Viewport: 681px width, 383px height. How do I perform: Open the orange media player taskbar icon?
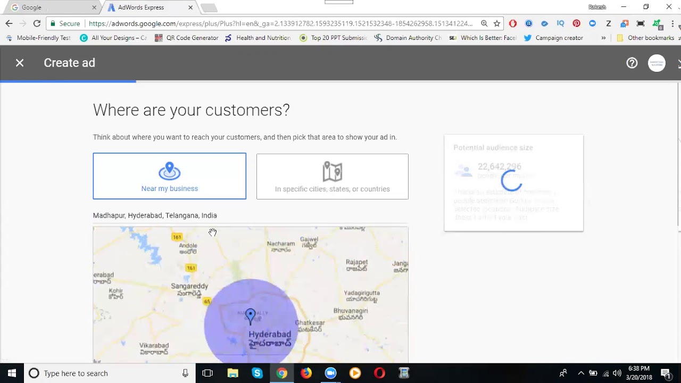pyautogui.click(x=355, y=373)
